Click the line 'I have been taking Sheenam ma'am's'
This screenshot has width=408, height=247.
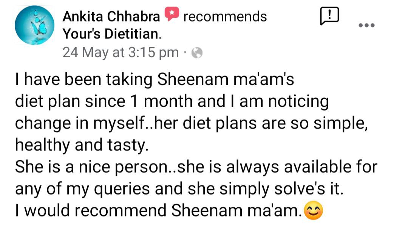point(155,80)
